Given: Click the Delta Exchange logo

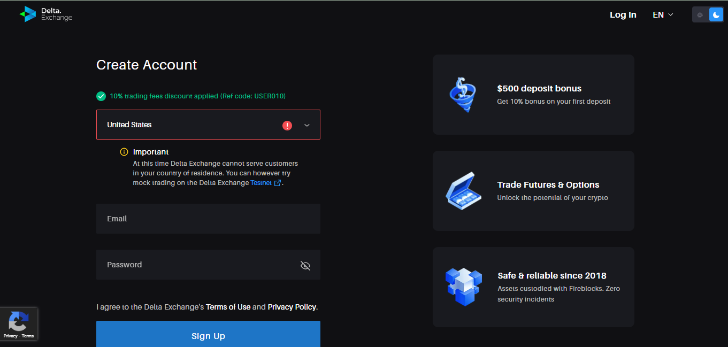Looking at the screenshot, I should pos(45,14).
